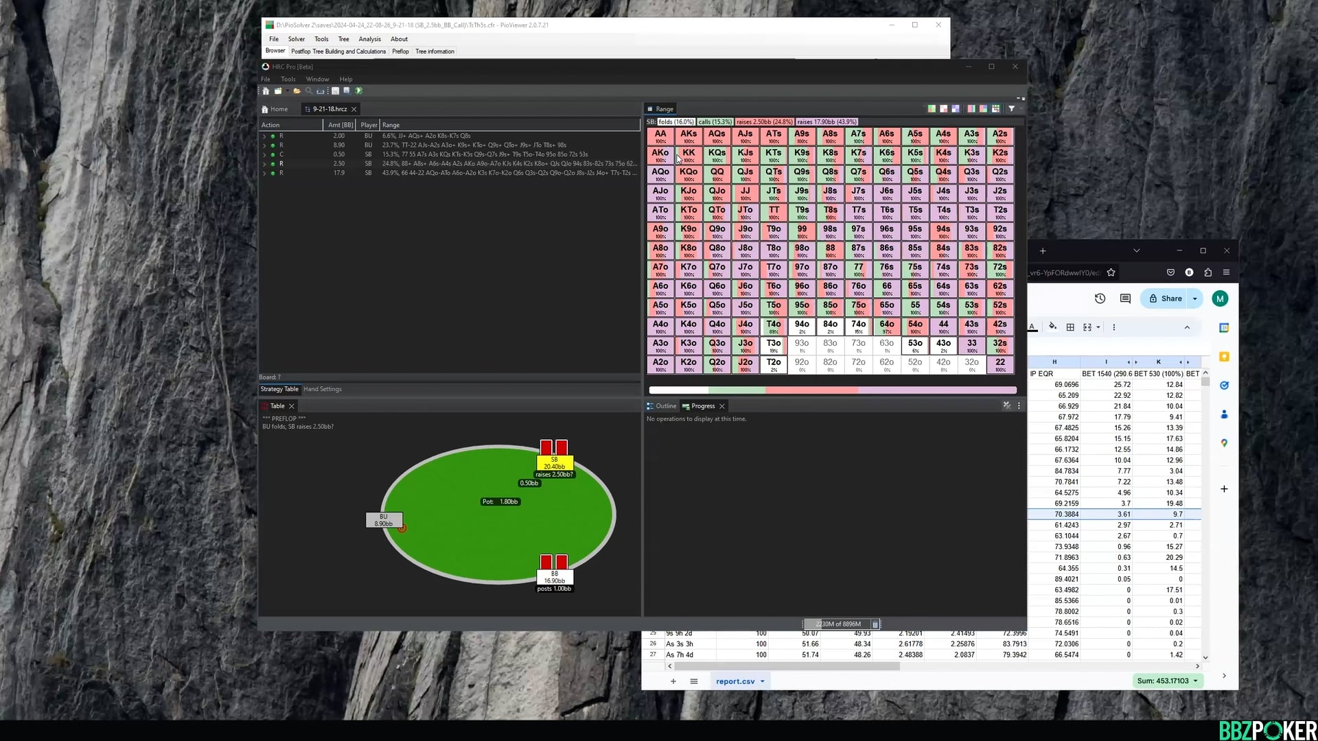Screen dimensions: 1318x741
Task: Click the Share button in Google Sheets
Action: [x=1170, y=298]
